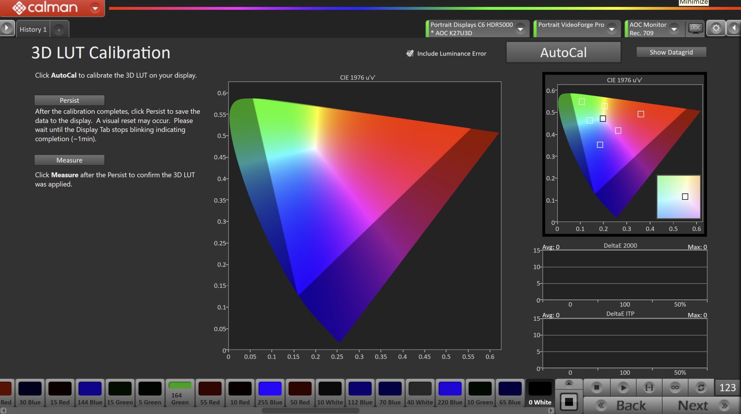Toggle the 123 numeric display button

pyautogui.click(x=727, y=388)
